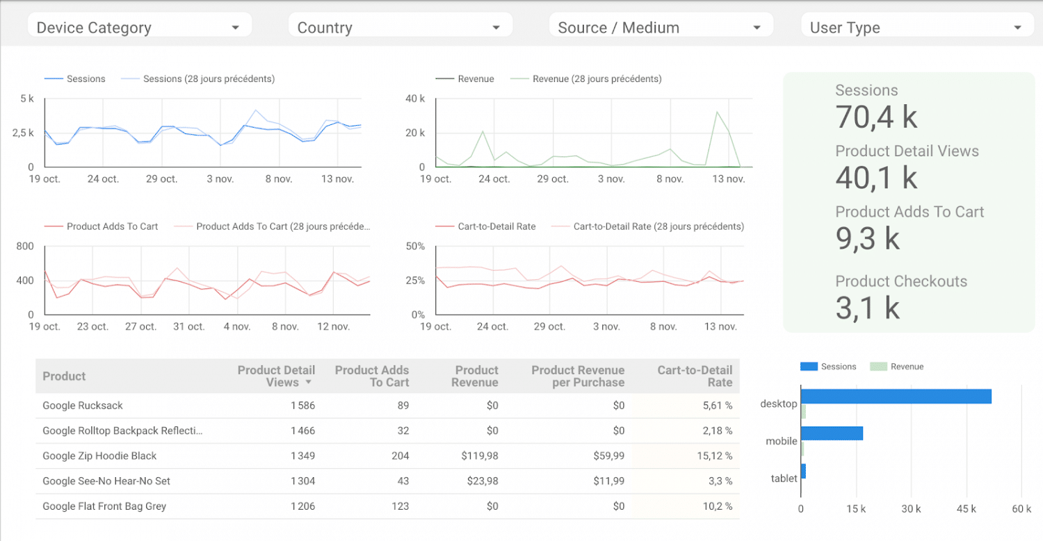Toggle Revenue (28 jours précédents) legend entry
Viewport: 1043px width, 541px height.
586,79
